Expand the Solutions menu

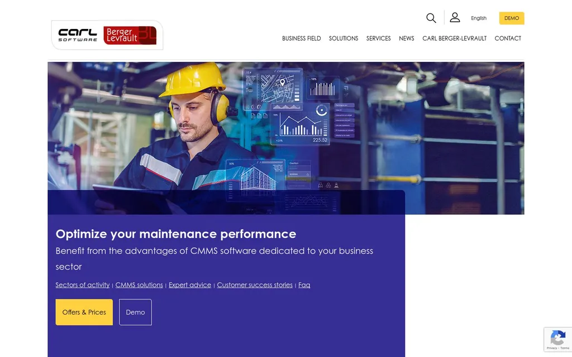[343, 38]
